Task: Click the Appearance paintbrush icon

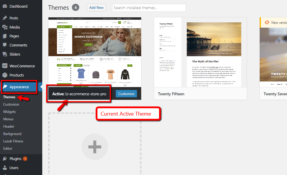Action: click(x=5, y=87)
